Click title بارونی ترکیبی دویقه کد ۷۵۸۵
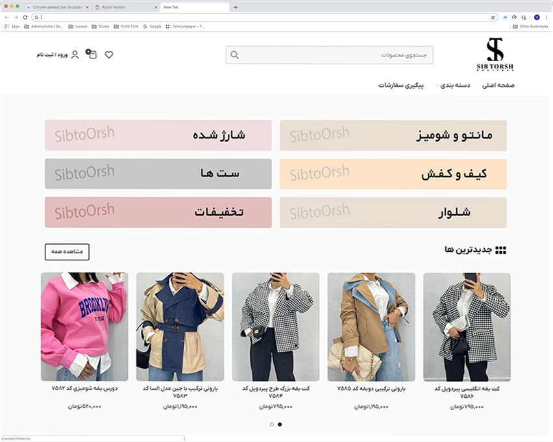The height and width of the screenshot is (442, 553). point(371,389)
